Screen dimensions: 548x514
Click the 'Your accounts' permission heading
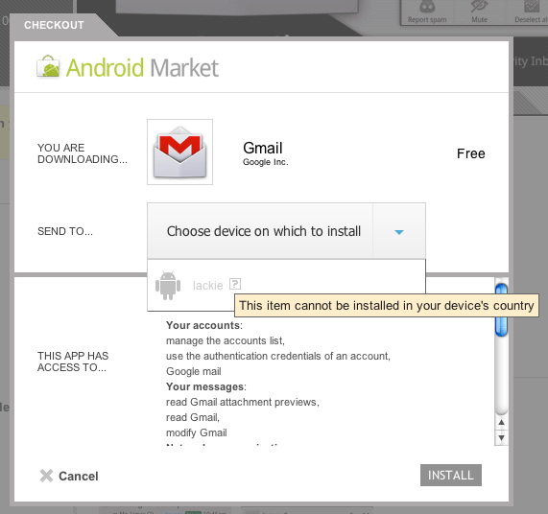point(204,325)
